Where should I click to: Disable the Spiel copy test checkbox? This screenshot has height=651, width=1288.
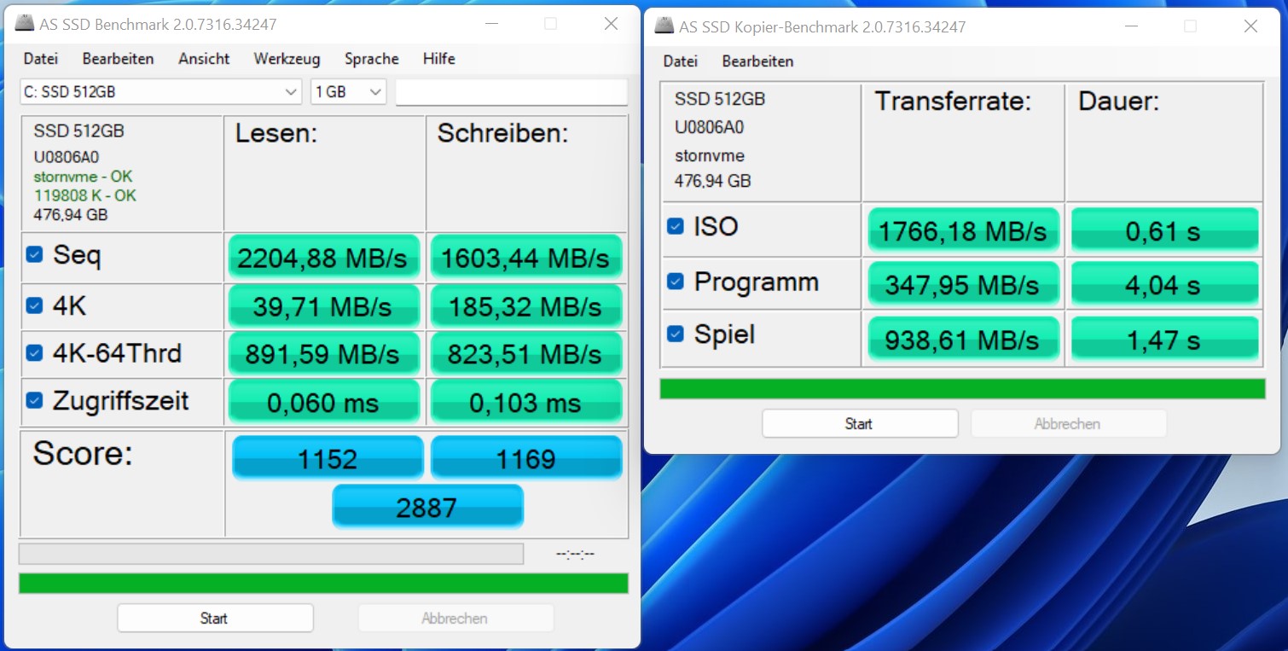coord(675,334)
